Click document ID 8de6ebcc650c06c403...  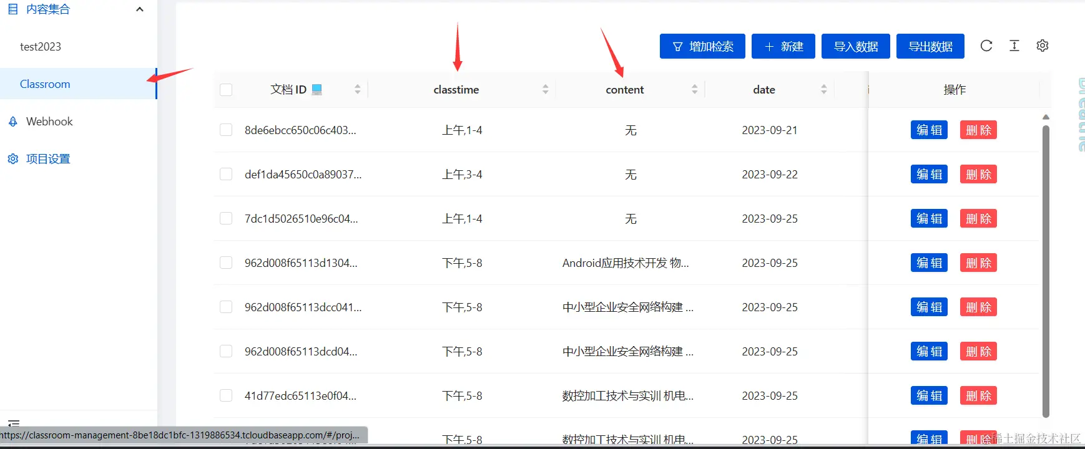(x=300, y=130)
